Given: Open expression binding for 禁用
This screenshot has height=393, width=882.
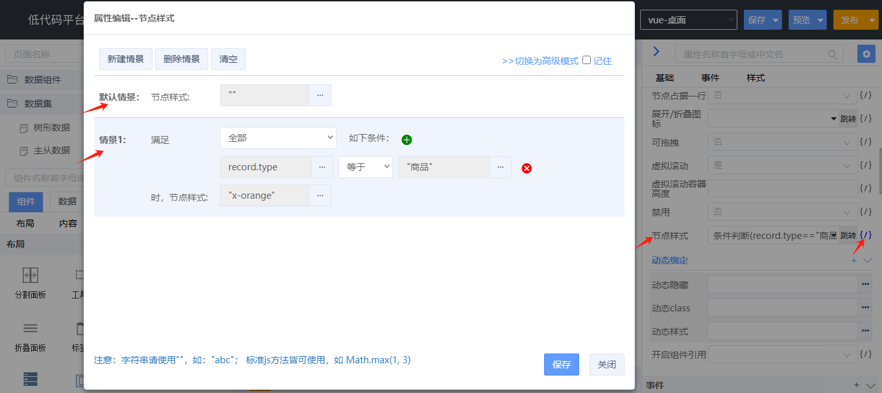Looking at the screenshot, I should (x=866, y=212).
